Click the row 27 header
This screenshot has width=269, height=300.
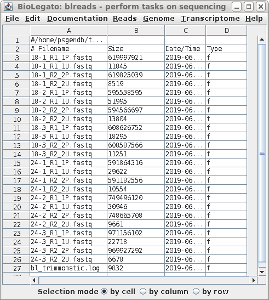[16, 268]
